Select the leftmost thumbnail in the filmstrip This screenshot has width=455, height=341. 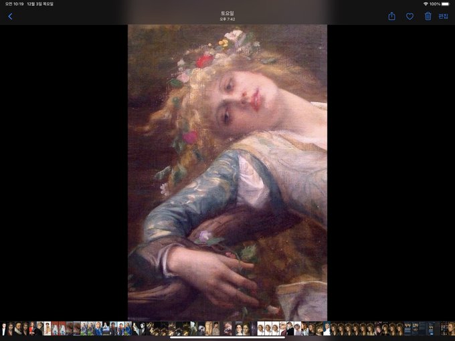tap(3, 329)
